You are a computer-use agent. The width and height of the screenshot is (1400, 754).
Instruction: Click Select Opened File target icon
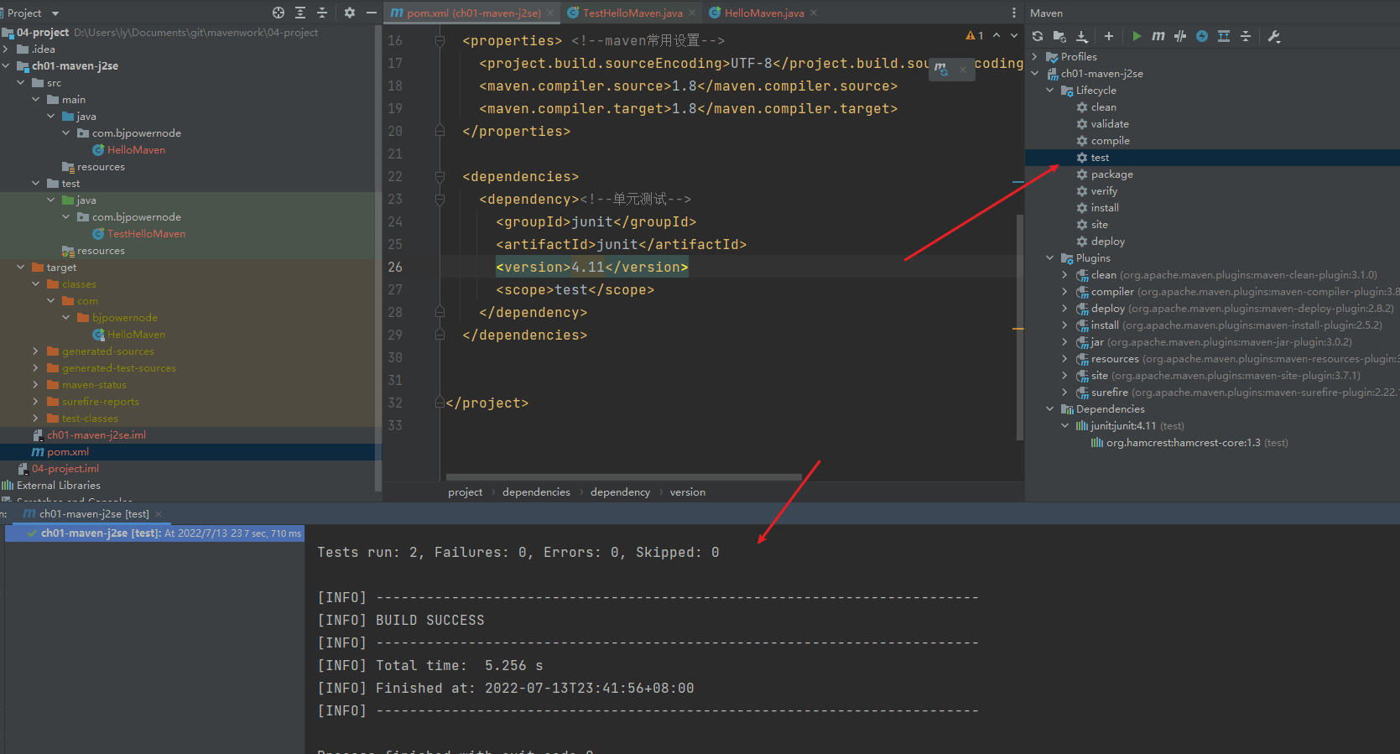278,13
